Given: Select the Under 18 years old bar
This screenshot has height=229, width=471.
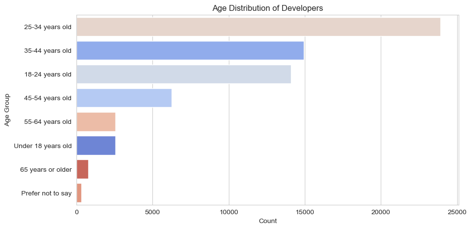Looking at the screenshot, I should 96,145.
